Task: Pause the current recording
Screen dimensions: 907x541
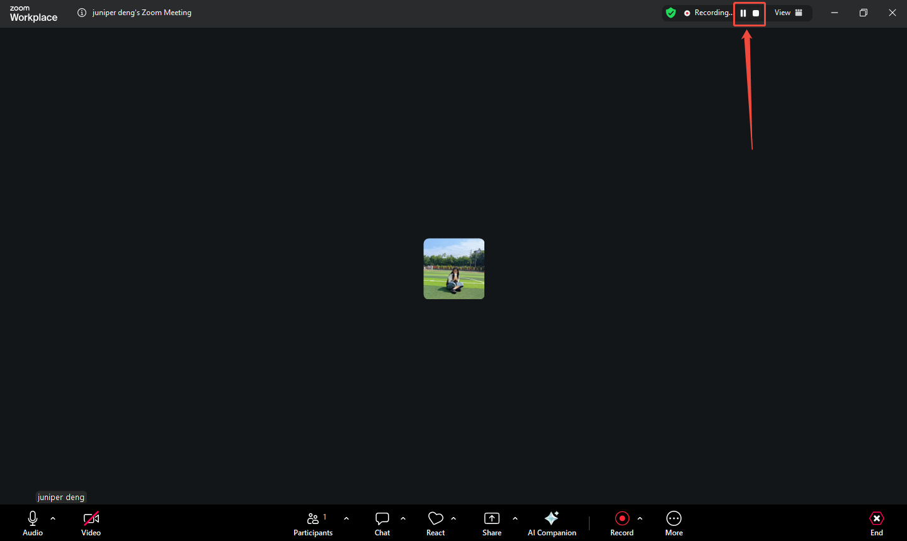Action: (x=743, y=13)
